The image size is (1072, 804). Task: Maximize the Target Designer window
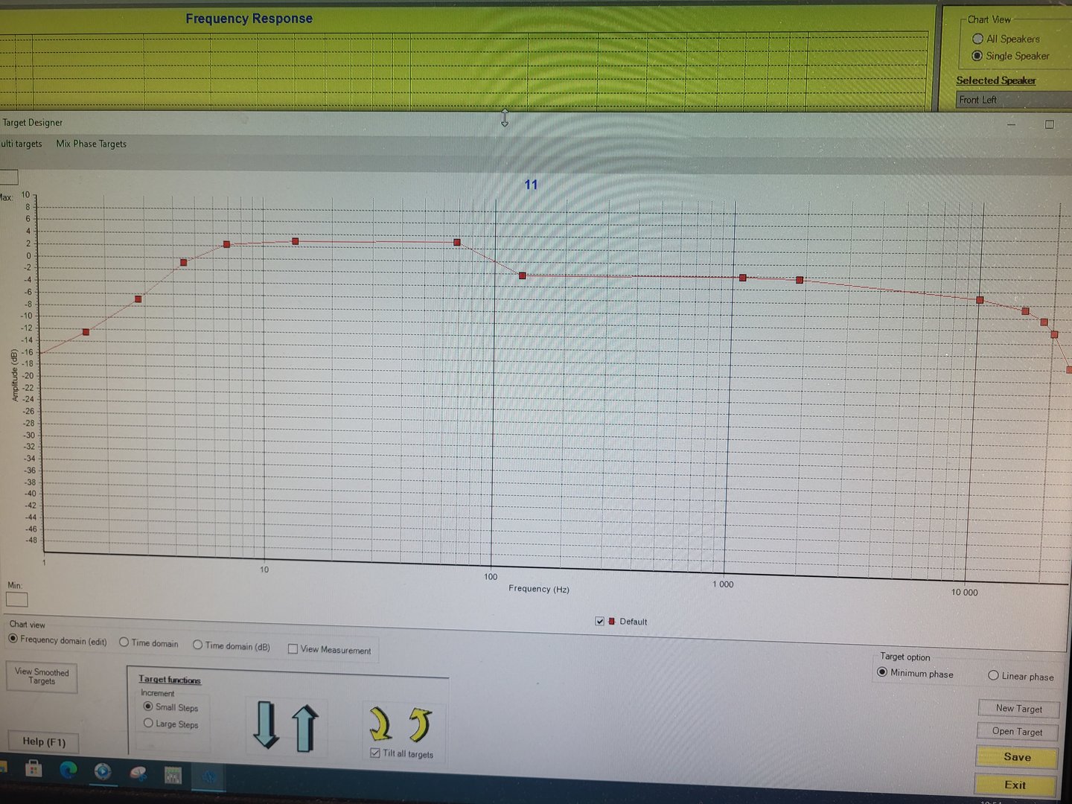[1049, 124]
